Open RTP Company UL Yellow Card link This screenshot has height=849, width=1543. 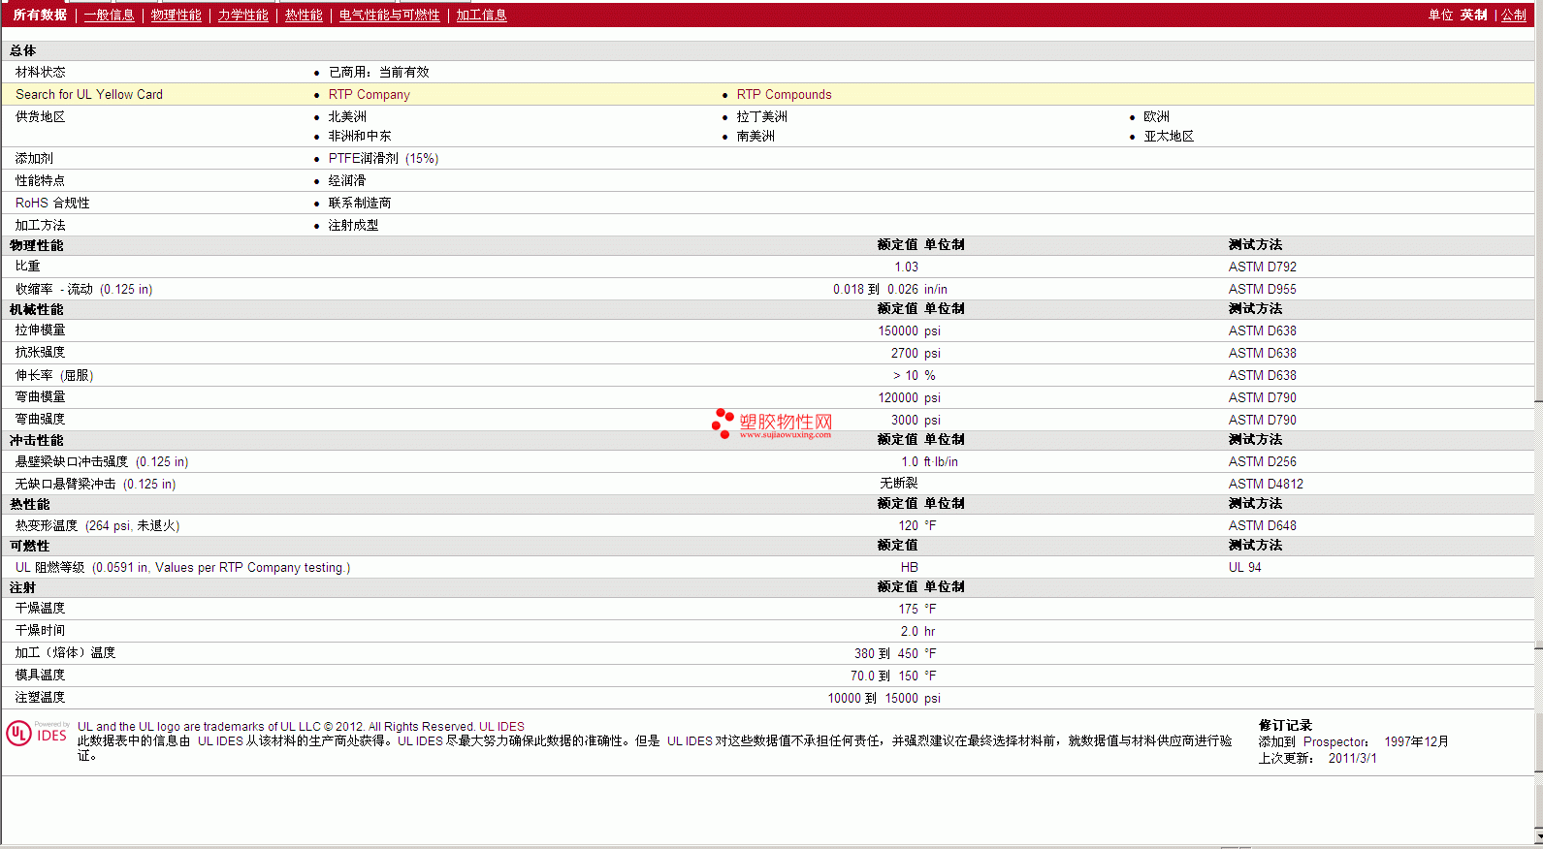click(x=369, y=95)
